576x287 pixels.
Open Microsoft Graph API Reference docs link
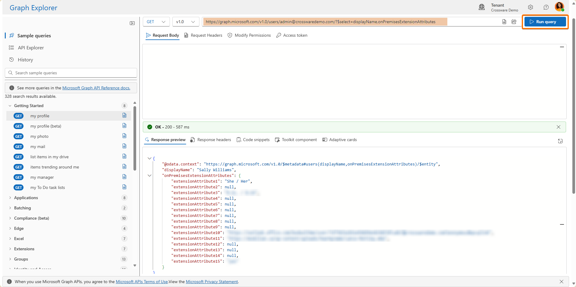coord(96,88)
